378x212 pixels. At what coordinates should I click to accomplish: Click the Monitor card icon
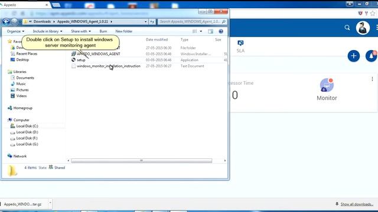[x=327, y=85]
